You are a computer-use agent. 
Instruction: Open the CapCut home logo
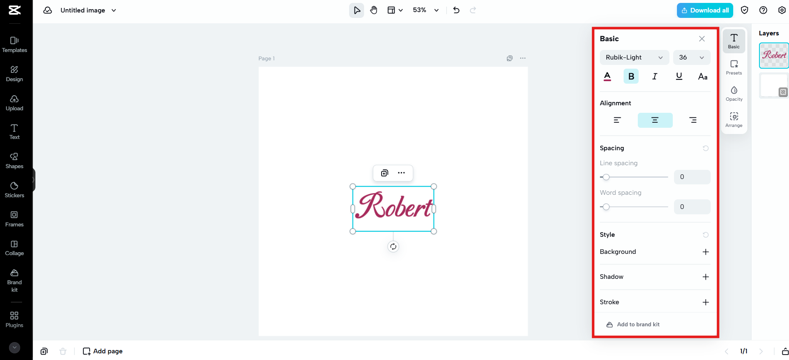pos(15,10)
